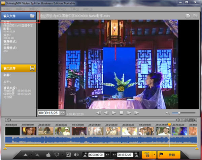Viewport: 202px width, 160px height.
Task: Click the thumbnail at 00:24:00;00
Action: coord(113,131)
